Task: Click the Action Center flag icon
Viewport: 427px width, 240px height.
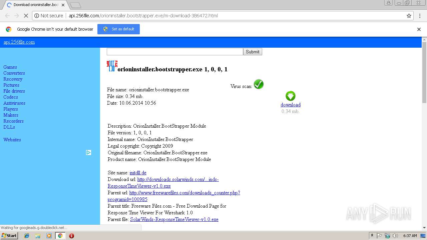Action: coord(379,236)
